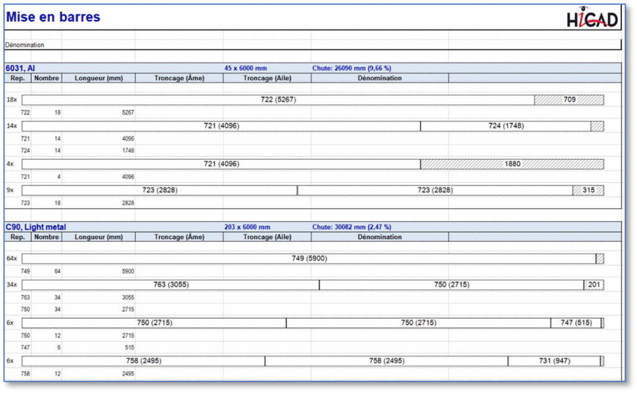Click 'Troncage (Âme)' header in 6031, Al section
The height and width of the screenshot is (393, 637).
pyautogui.click(x=179, y=78)
